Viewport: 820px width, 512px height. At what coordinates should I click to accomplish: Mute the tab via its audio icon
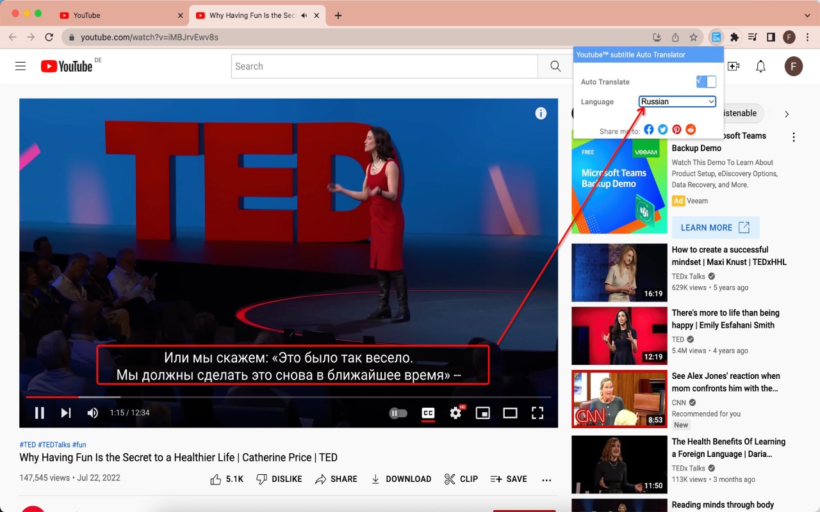pos(304,15)
